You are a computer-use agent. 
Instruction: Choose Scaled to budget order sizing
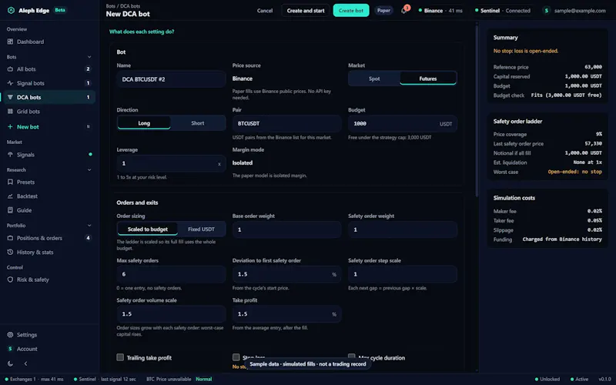(x=147, y=229)
